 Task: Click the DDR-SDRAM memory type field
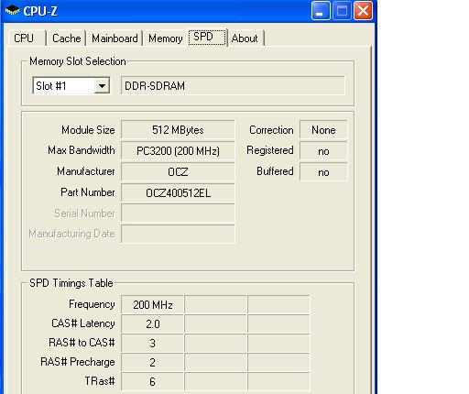[x=233, y=86]
